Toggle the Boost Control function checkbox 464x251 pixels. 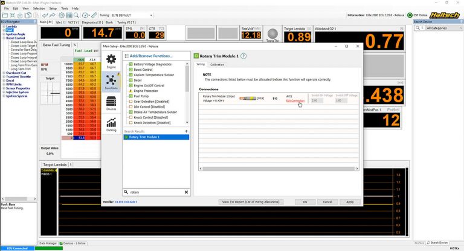[129, 70]
